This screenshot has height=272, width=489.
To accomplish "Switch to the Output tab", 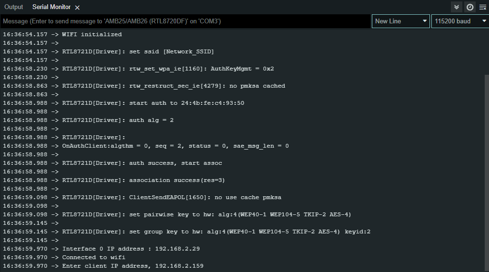I will click(x=14, y=7).
